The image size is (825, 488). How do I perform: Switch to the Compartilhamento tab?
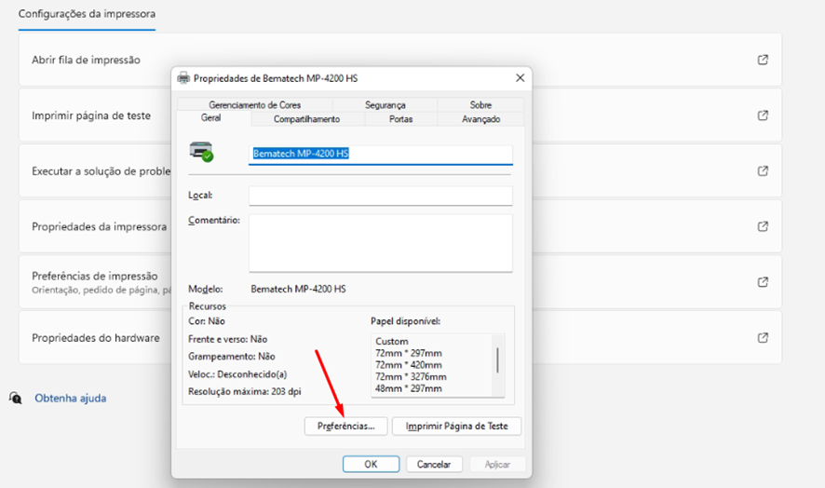[306, 119]
